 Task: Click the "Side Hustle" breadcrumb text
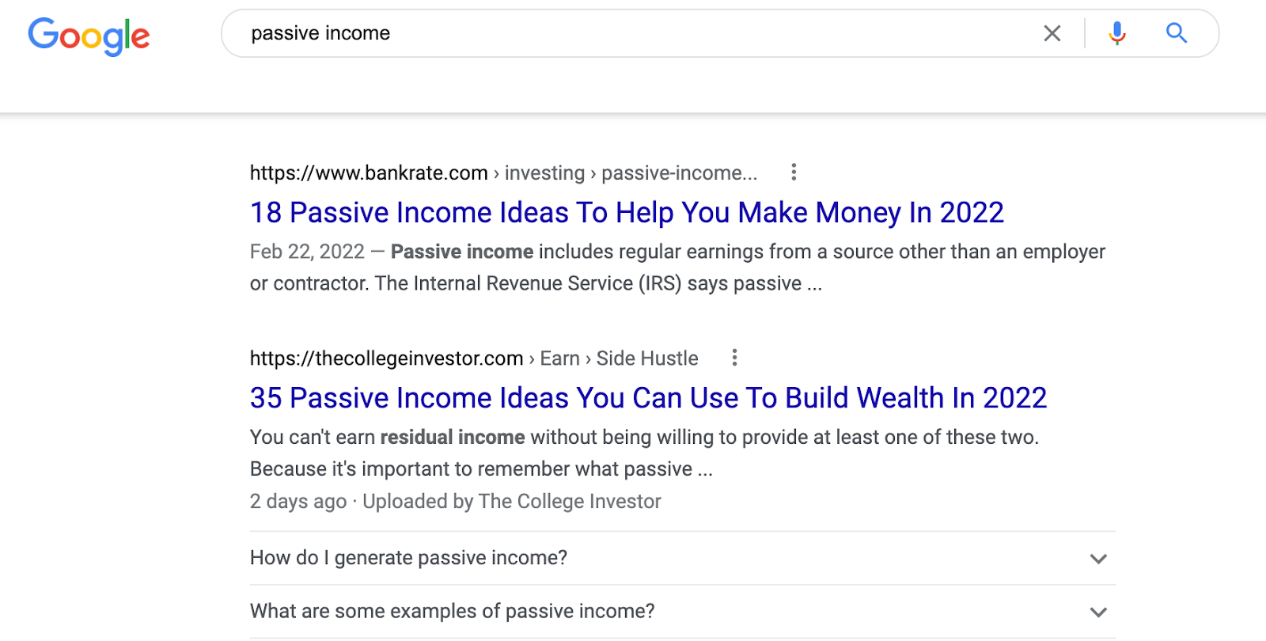[x=647, y=358]
